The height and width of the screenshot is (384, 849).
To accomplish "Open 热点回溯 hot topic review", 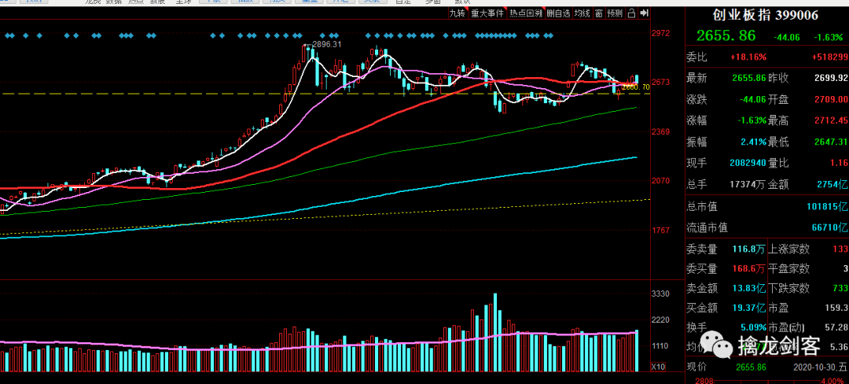I will point(525,13).
